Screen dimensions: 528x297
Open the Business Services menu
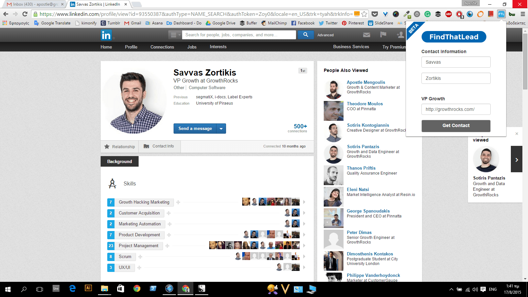351,47
